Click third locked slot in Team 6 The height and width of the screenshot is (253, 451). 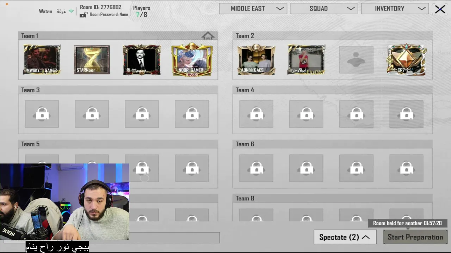pyautogui.click(x=356, y=168)
